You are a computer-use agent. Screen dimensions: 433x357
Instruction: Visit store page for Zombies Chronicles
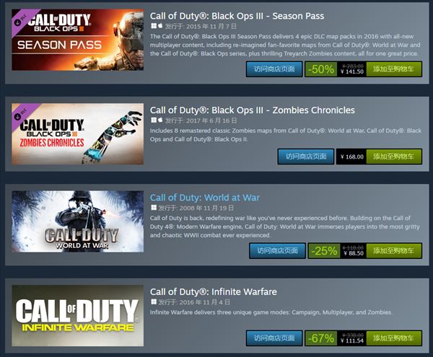coord(306,157)
